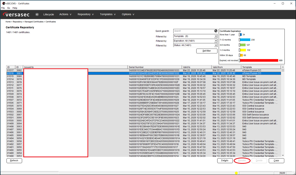Image resolution: width=296 pixels, height=175 pixels.
Task: Click in the Quick search field
Action: coord(194,31)
